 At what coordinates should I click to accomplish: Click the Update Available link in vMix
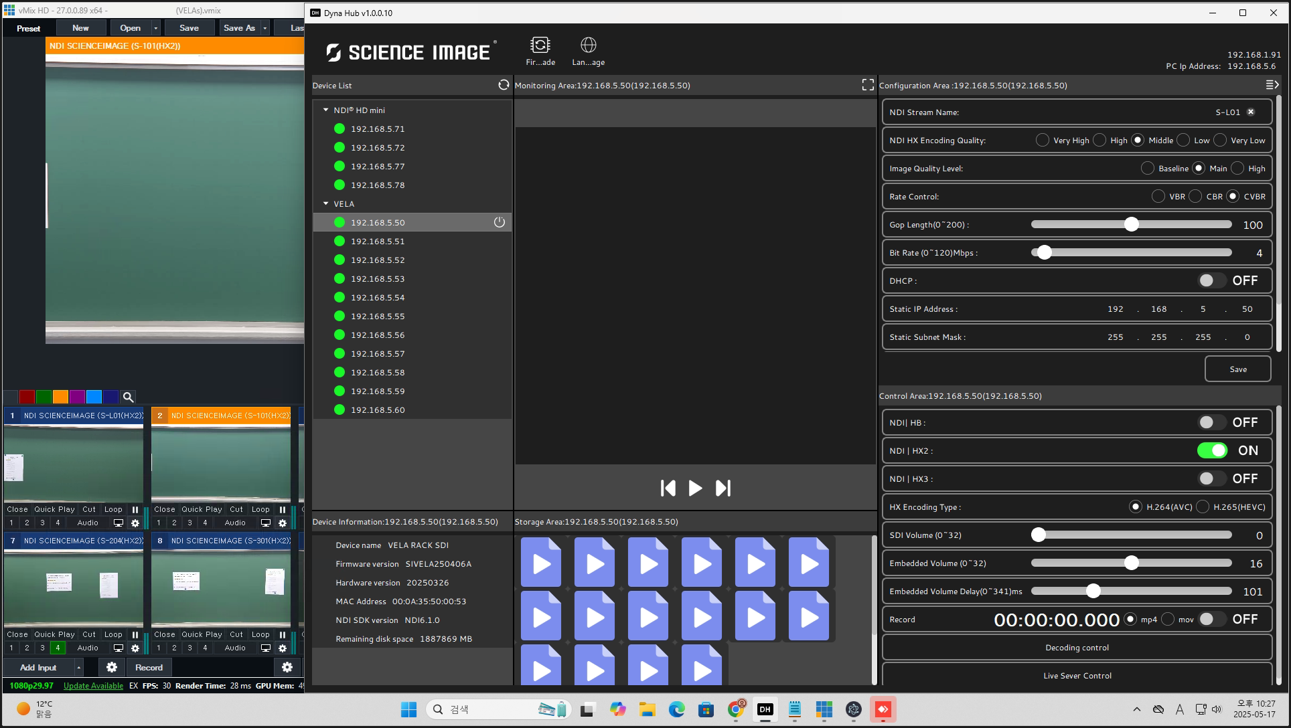tap(93, 685)
